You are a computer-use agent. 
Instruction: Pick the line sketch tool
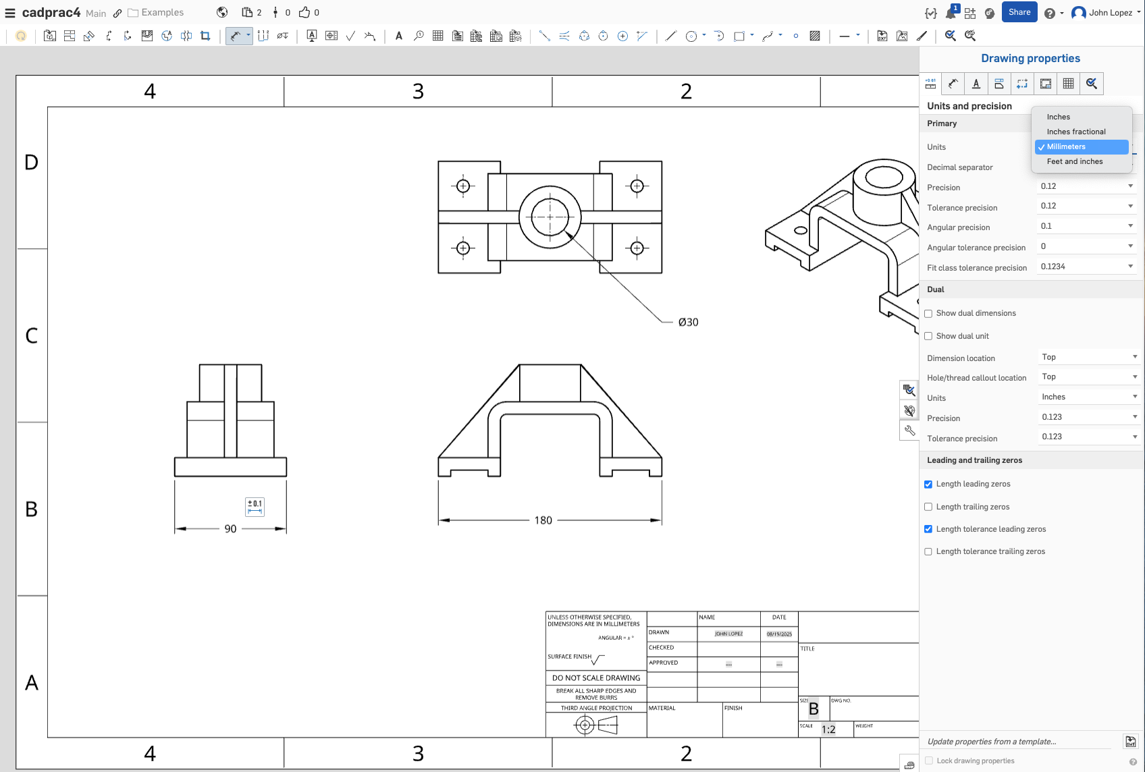(x=670, y=36)
